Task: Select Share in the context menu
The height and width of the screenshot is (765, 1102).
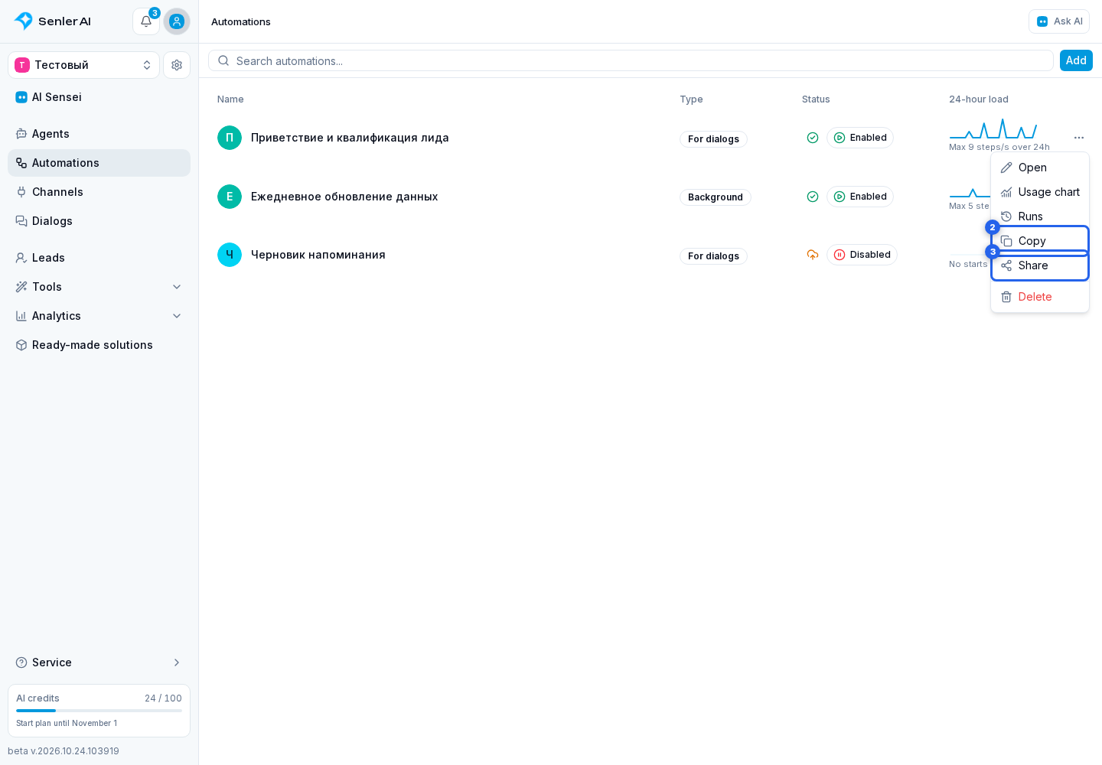Action: tap(1040, 265)
